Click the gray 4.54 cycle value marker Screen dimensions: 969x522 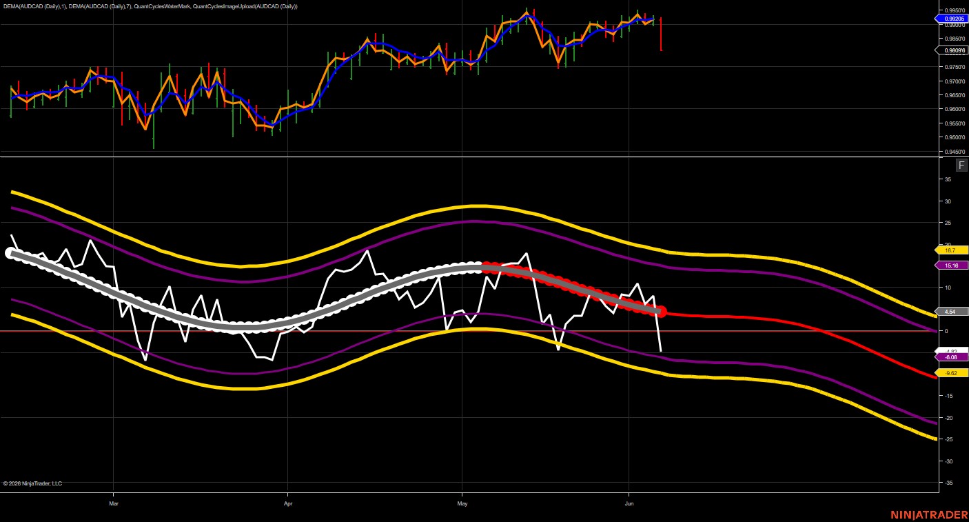click(x=952, y=312)
